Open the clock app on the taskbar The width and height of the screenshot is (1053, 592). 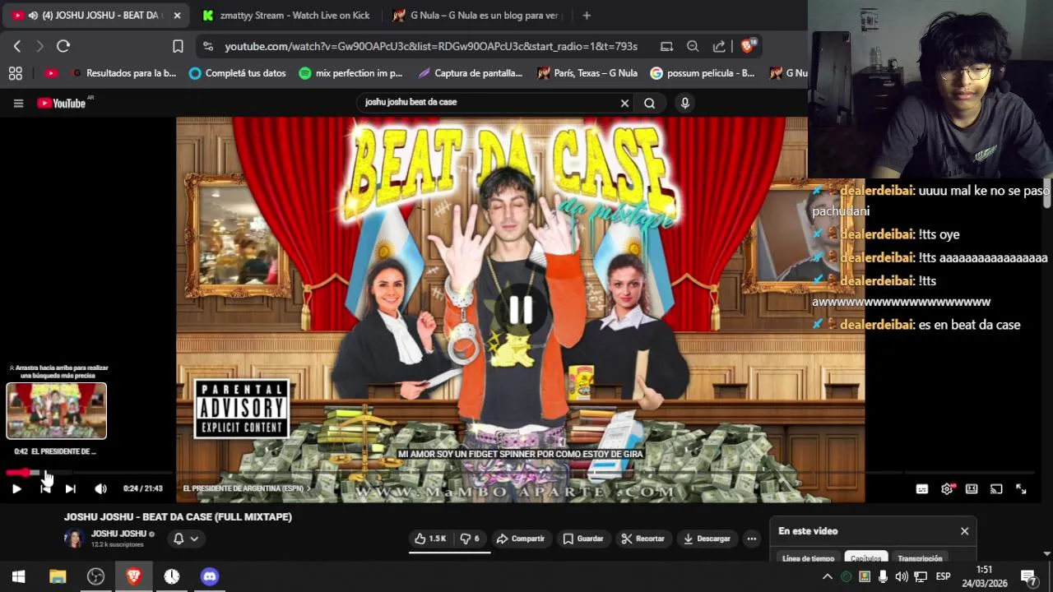(x=172, y=576)
